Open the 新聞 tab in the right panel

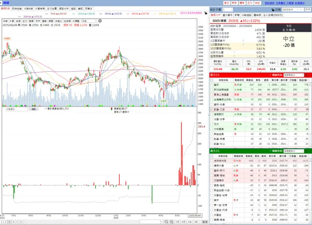[x=237, y=15]
